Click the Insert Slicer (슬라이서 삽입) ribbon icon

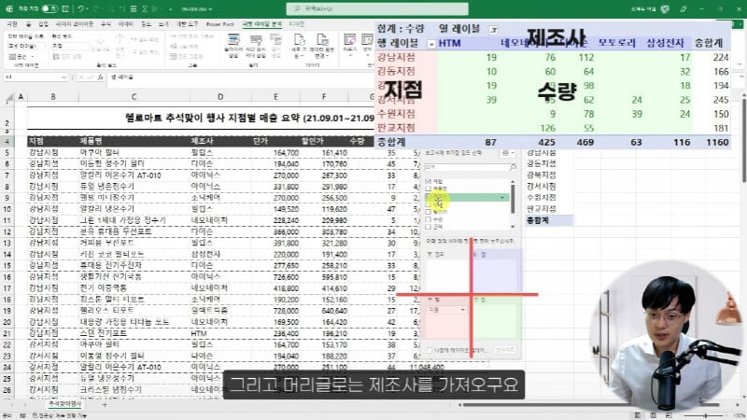233,46
